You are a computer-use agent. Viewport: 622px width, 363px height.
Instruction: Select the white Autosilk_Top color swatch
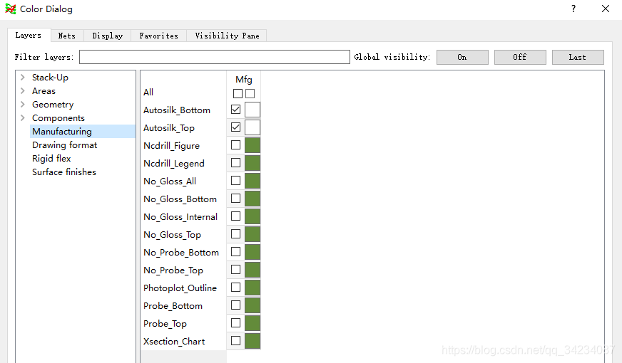coord(253,127)
